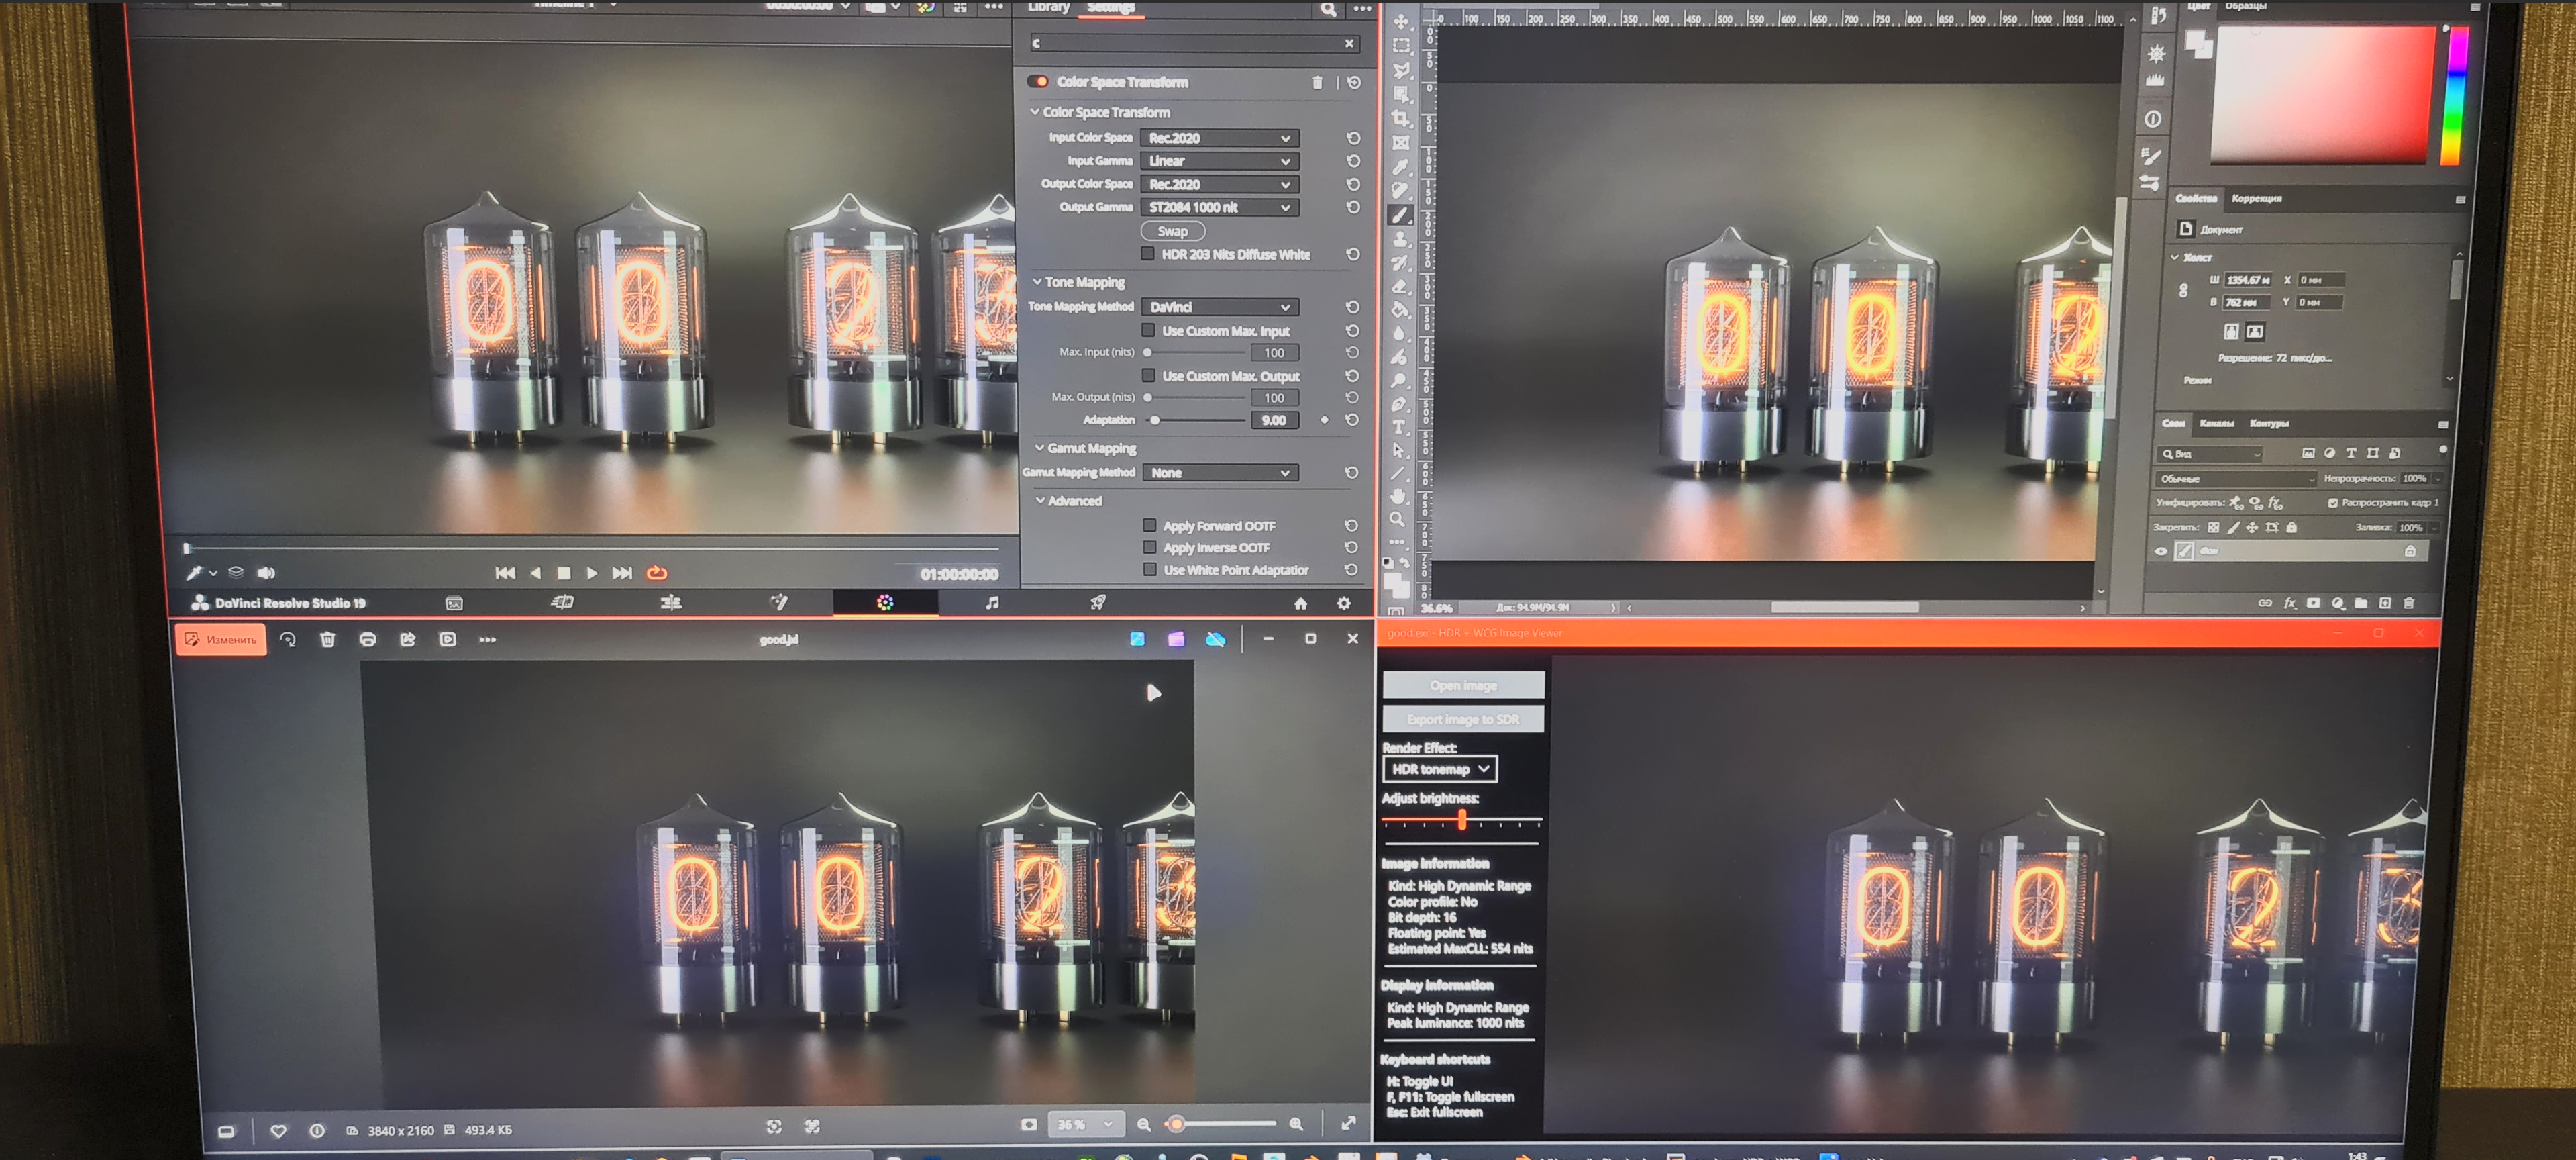This screenshot has width=2576, height=1160.
Task: Enable HDR 203 Nits Diffuse White checkbox
Action: (1148, 254)
